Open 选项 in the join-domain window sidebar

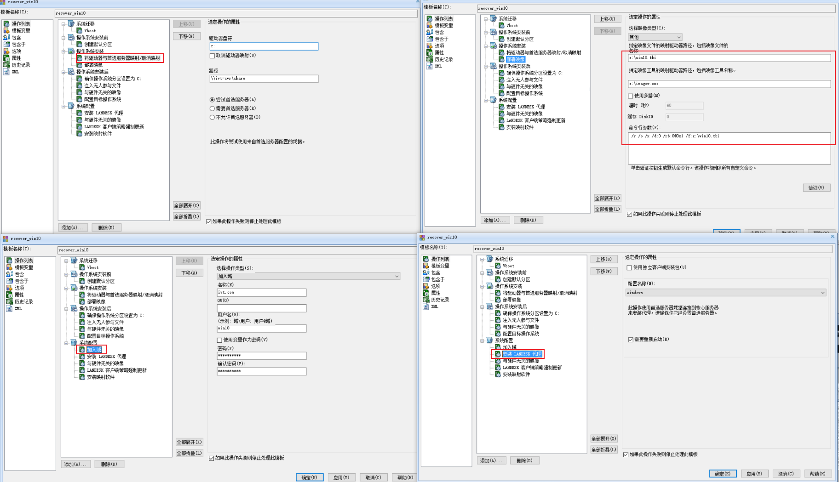[19, 288]
